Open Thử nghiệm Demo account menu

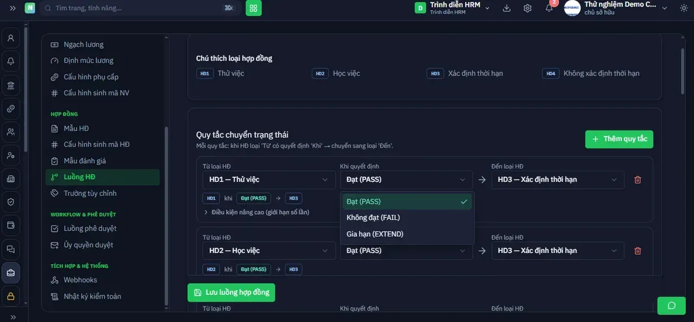tap(616, 8)
